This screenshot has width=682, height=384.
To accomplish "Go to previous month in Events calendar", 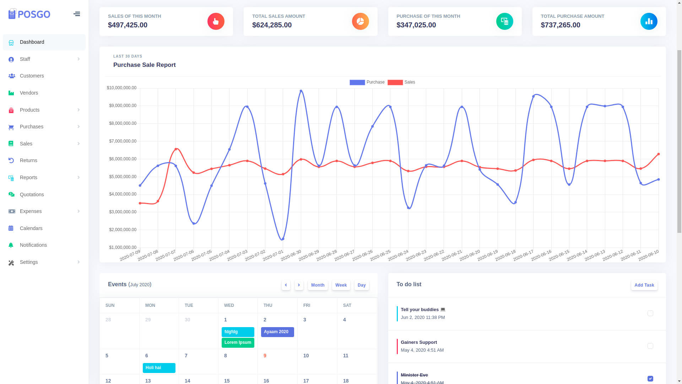I will pyautogui.click(x=286, y=285).
